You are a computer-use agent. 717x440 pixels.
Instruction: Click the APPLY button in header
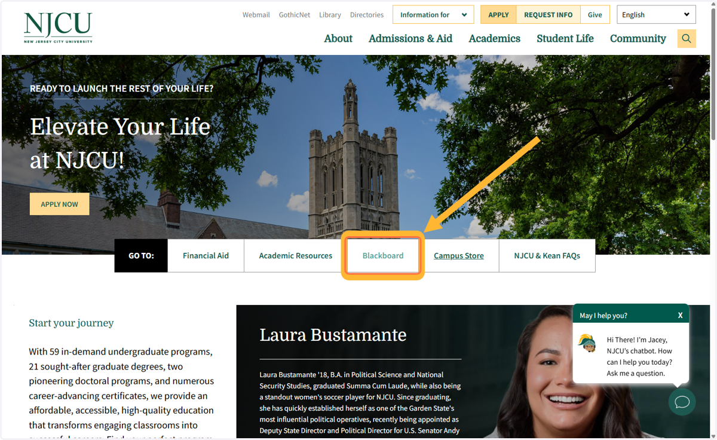click(x=498, y=15)
